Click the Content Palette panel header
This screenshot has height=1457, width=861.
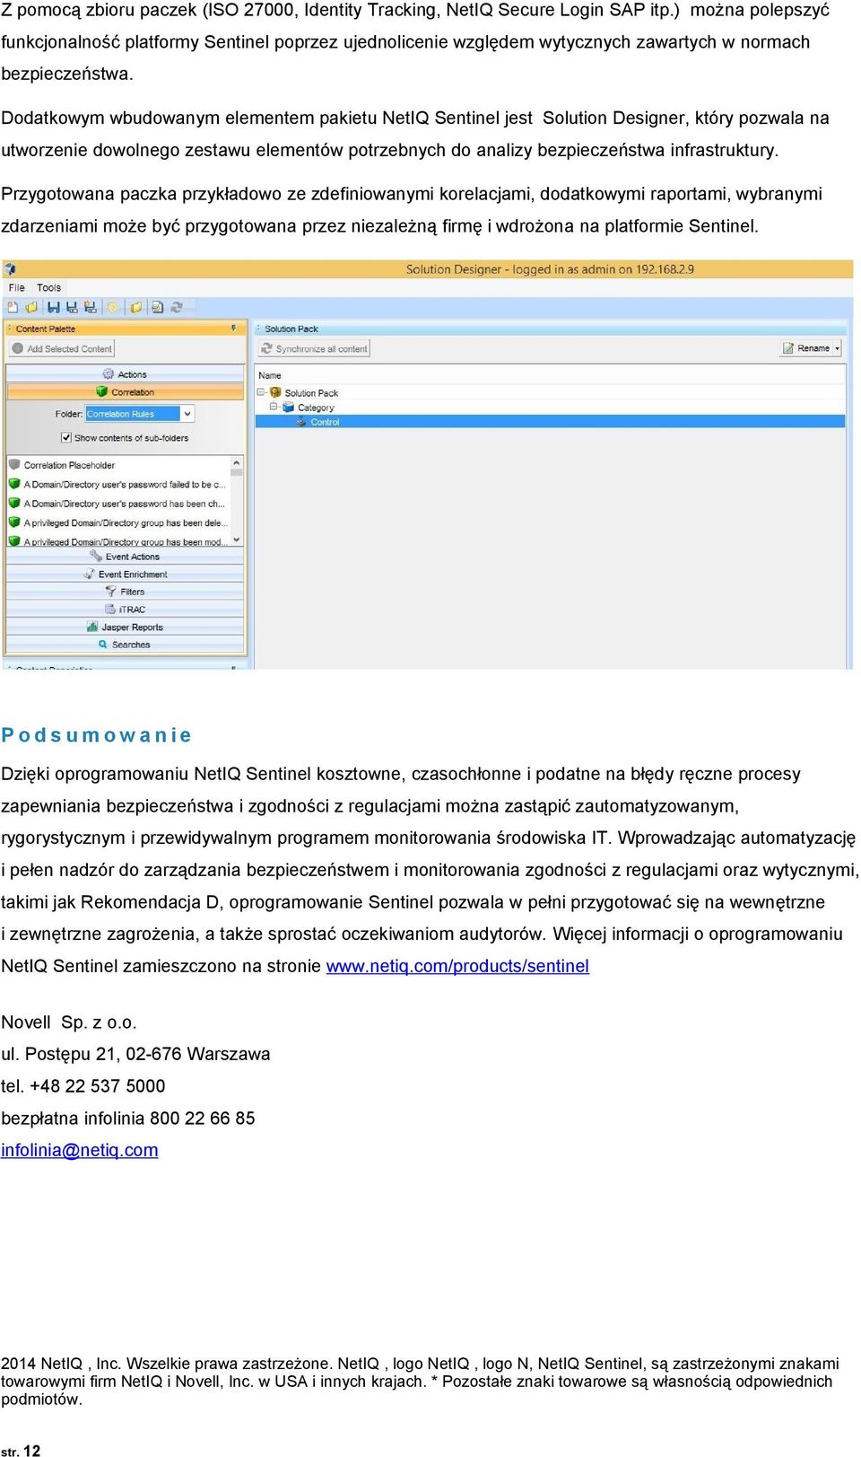[x=125, y=329]
